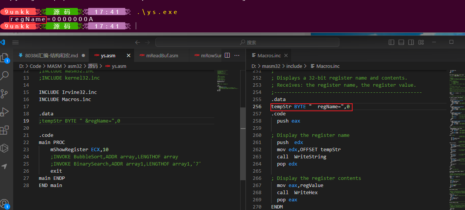Click the Code breadcrumb segment

(35, 66)
